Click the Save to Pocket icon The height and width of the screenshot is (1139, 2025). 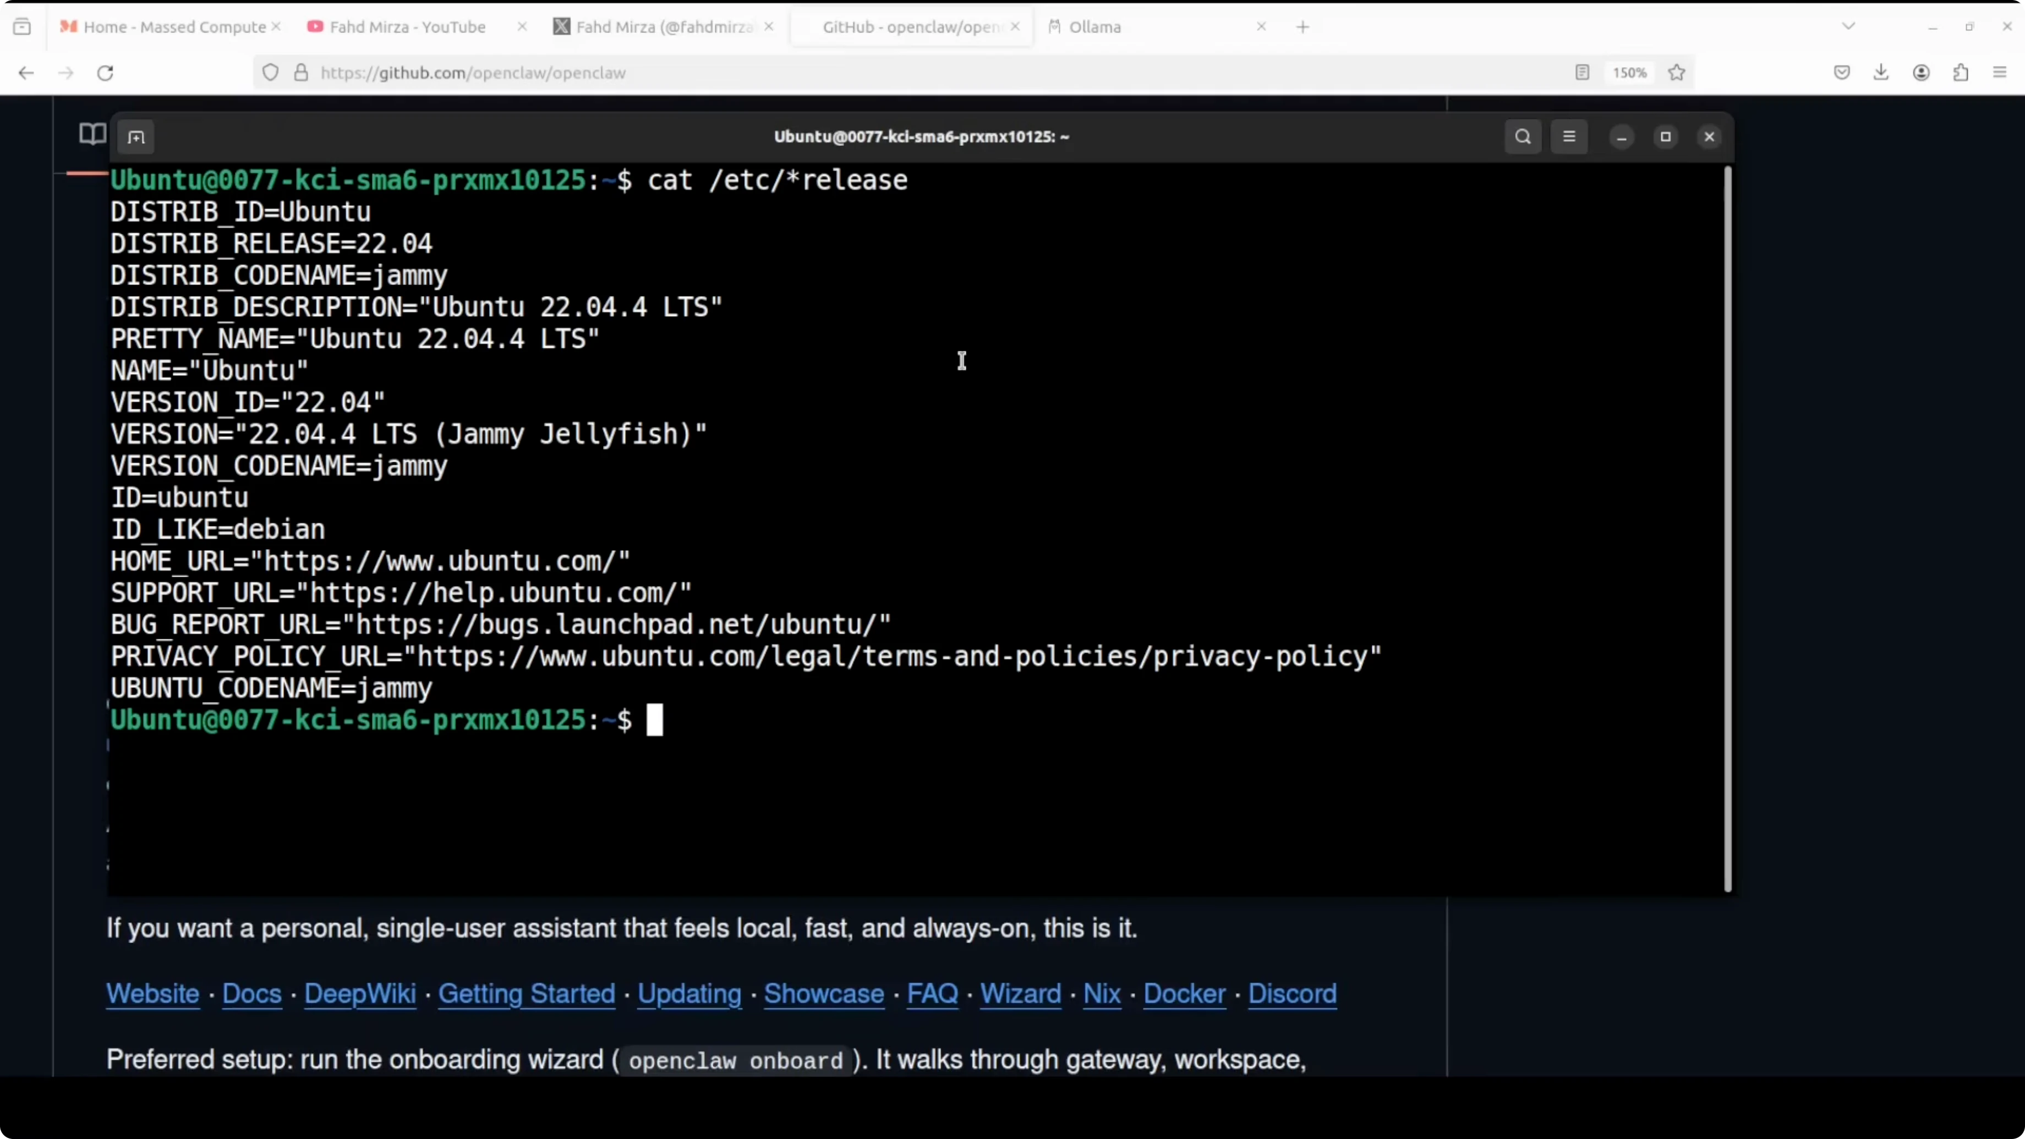[1842, 72]
